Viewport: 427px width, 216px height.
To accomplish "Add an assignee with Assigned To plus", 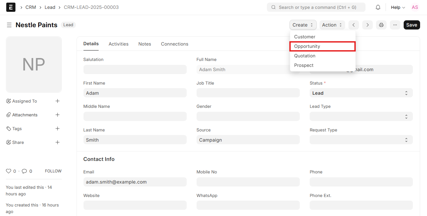I will (58, 101).
